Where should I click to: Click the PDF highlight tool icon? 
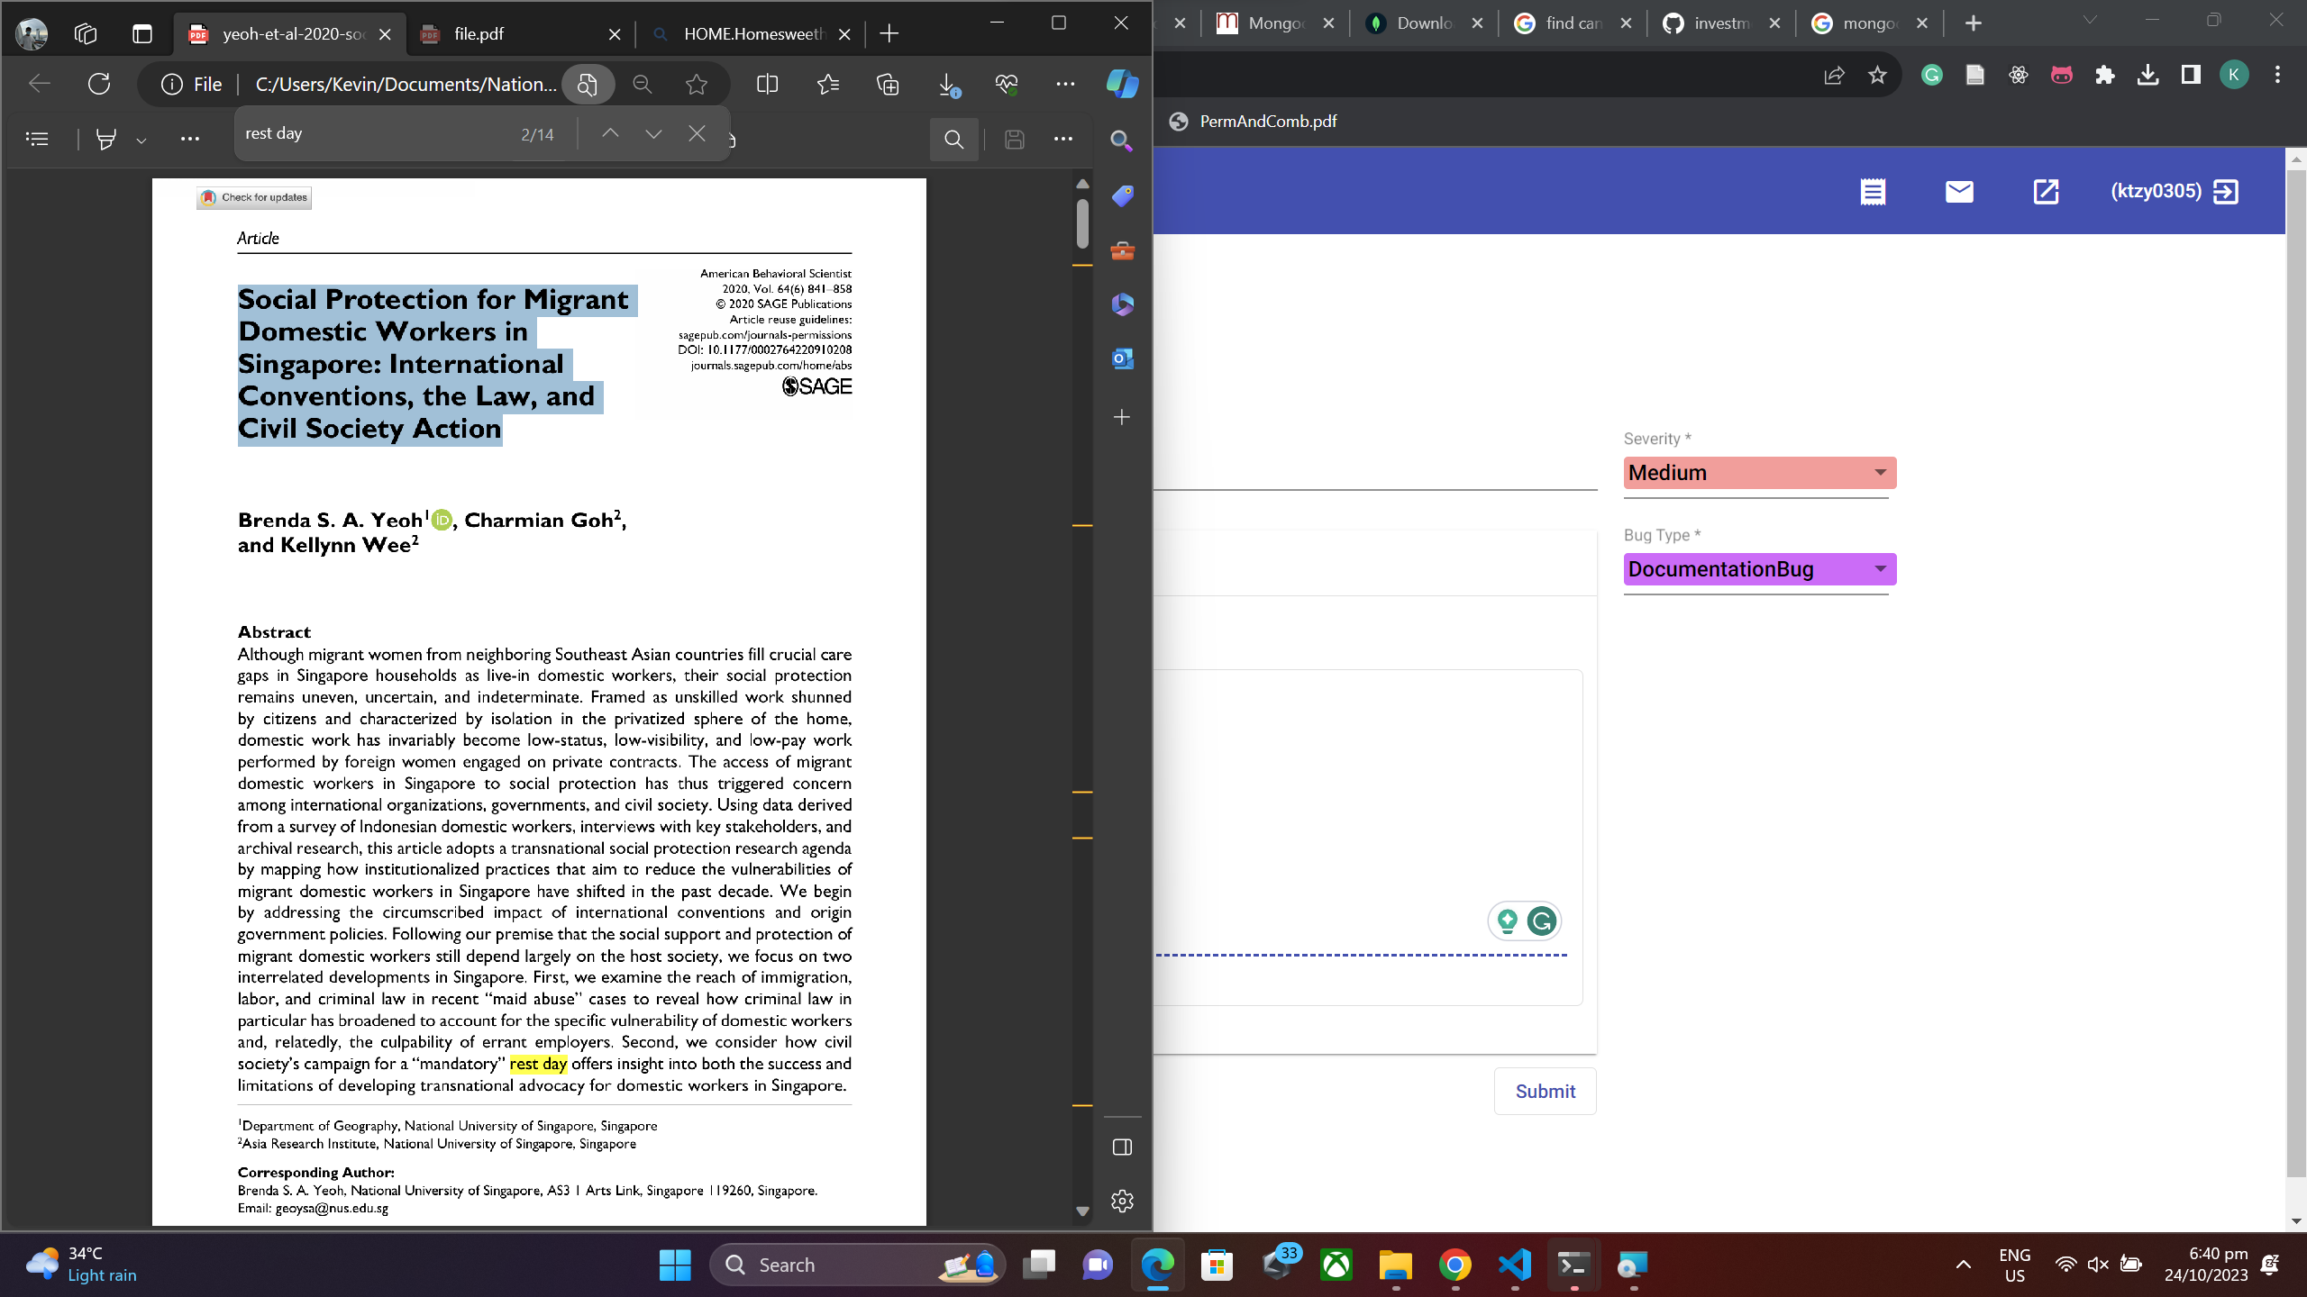(106, 139)
